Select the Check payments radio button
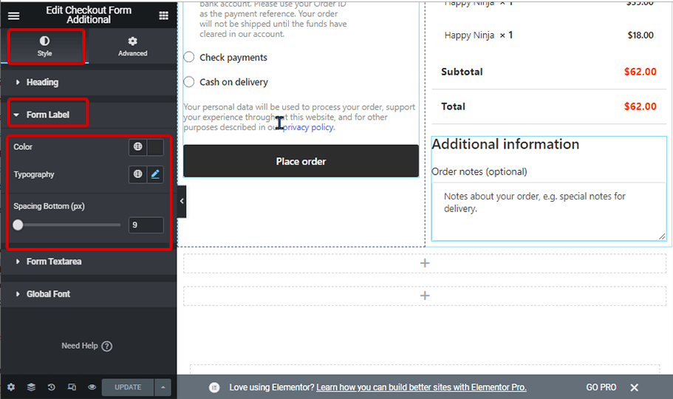 tap(189, 57)
